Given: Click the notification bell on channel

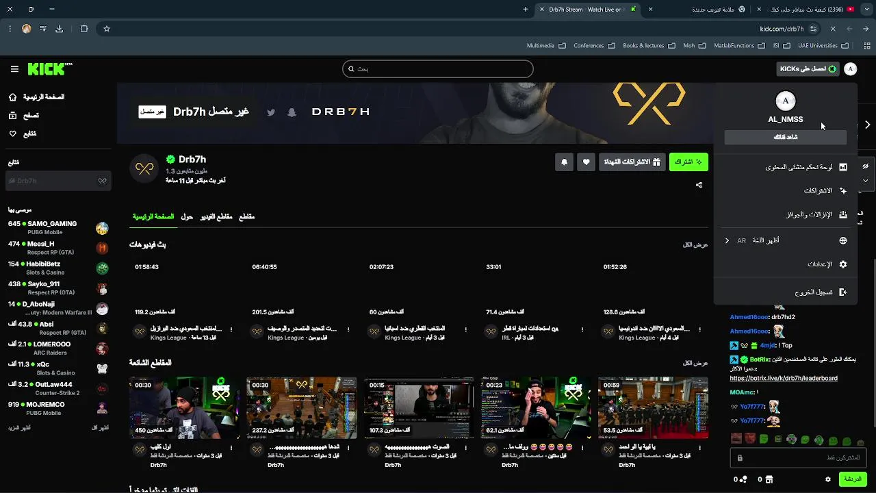Looking at the screenshot, I should tap(564, 162).
